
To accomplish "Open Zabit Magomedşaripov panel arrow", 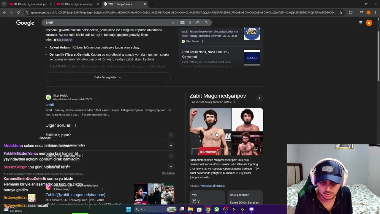I will tap(259, 98).
